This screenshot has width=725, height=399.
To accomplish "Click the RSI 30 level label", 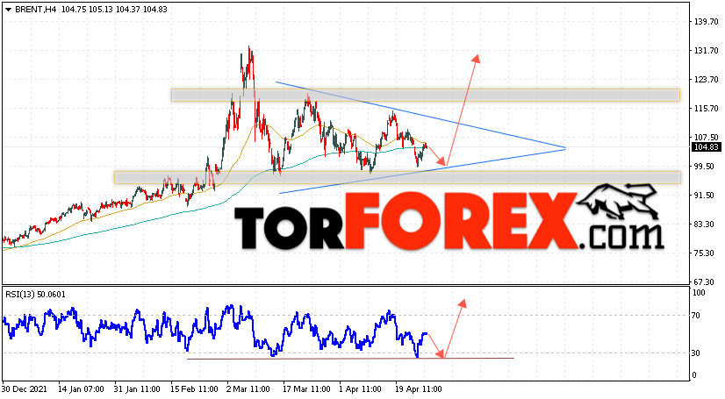I will [x=696, y=353].
